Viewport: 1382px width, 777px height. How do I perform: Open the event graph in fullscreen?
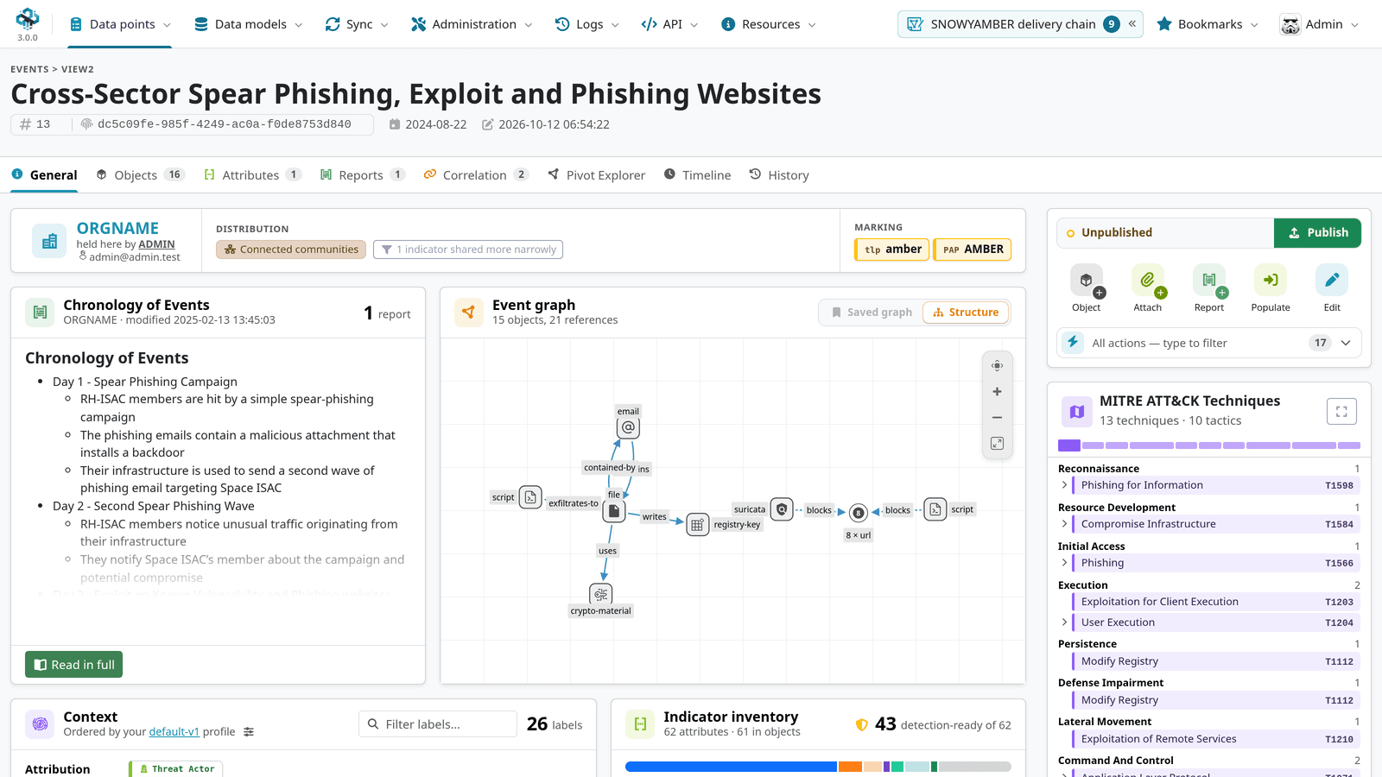click(x=997, y=444)
